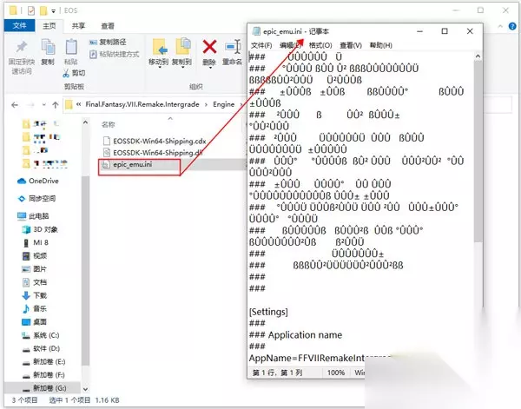The height and width of the screenshot is (409, 521).
Task: Expand chevron after Final.Fantasy.VII.Remake.Intergrade breadcrumb
Action: point(206,105)
